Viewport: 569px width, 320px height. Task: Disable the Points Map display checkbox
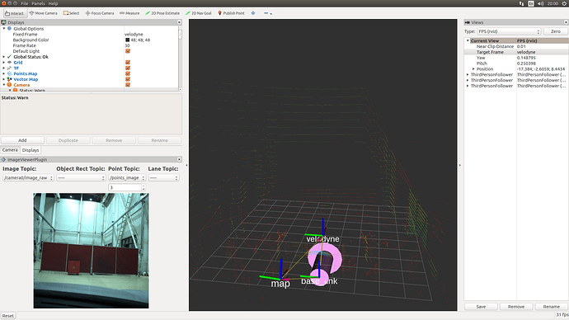point(128,73)
